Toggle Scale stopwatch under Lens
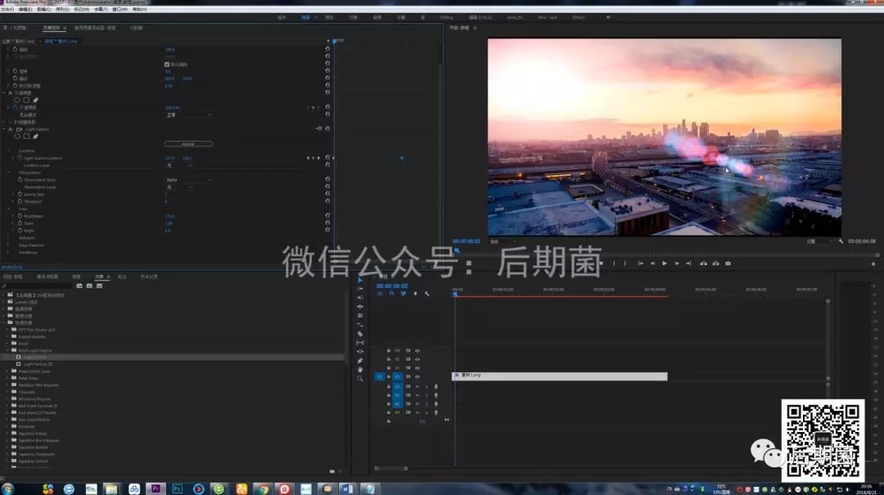Image resolution: width=884 pixels, height=495 pixels. [x=20, y=223]
